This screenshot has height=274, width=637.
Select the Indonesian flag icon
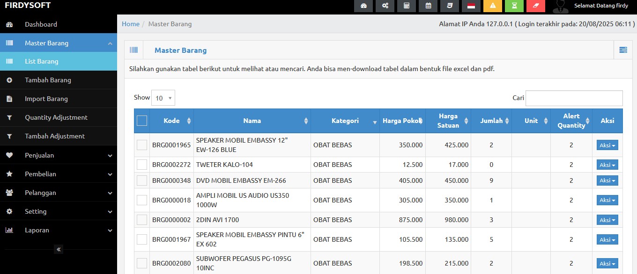click(471, 6)
